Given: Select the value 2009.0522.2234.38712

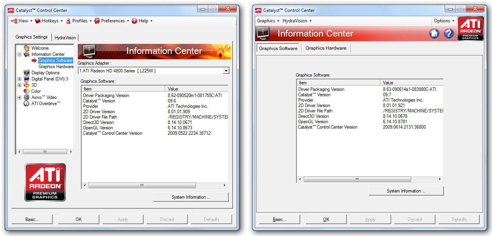Looking at the screenshot, I should coord(189,133).
